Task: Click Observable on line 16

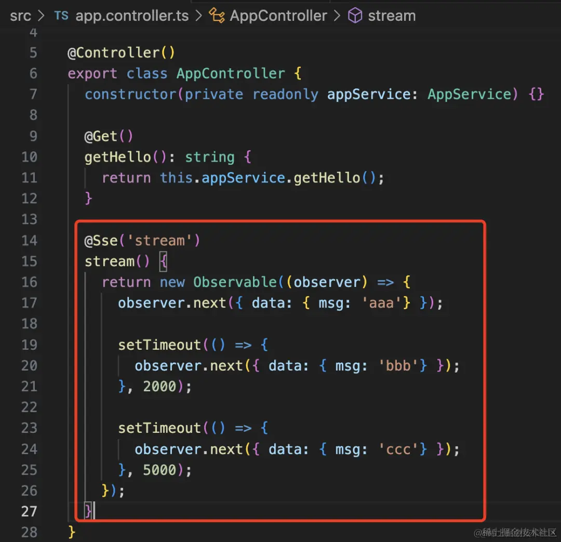Action: click(x=235, y=282)
